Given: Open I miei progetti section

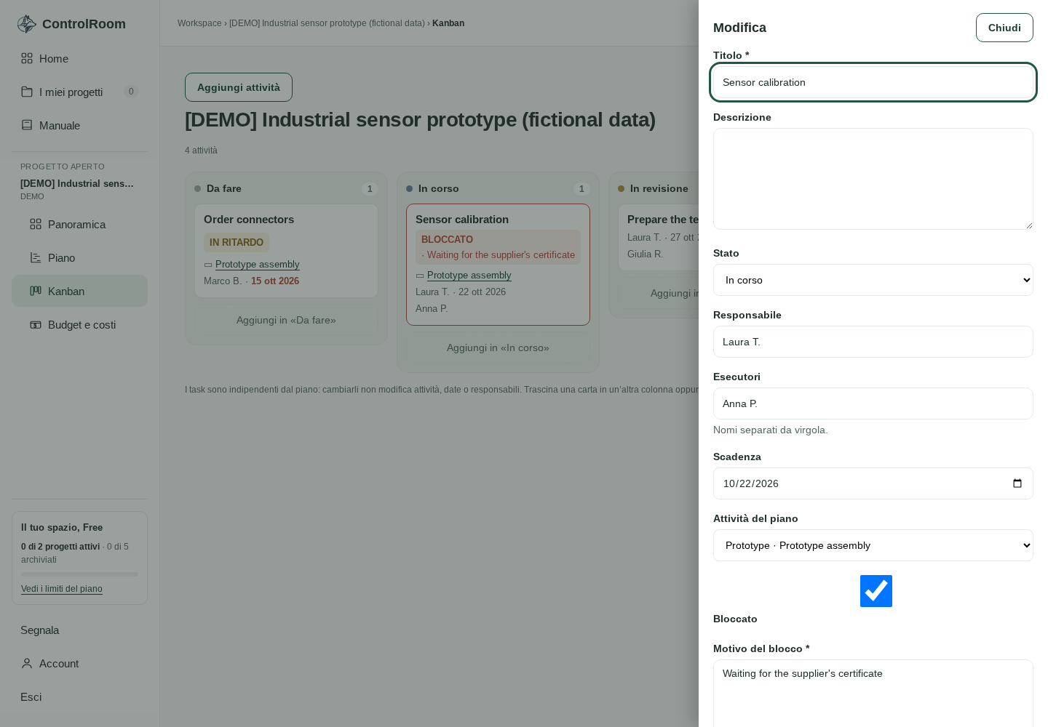Looking at the screenshot, I should (x=79, y=92).
